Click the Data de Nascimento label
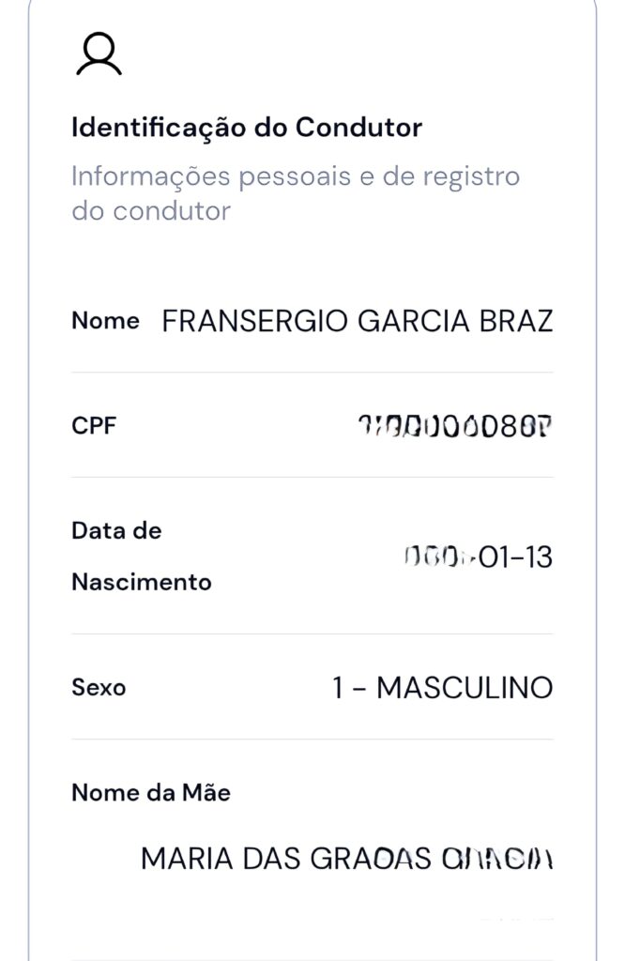The height and width of the screenshot is (961, 625). (x=141, y=557)
